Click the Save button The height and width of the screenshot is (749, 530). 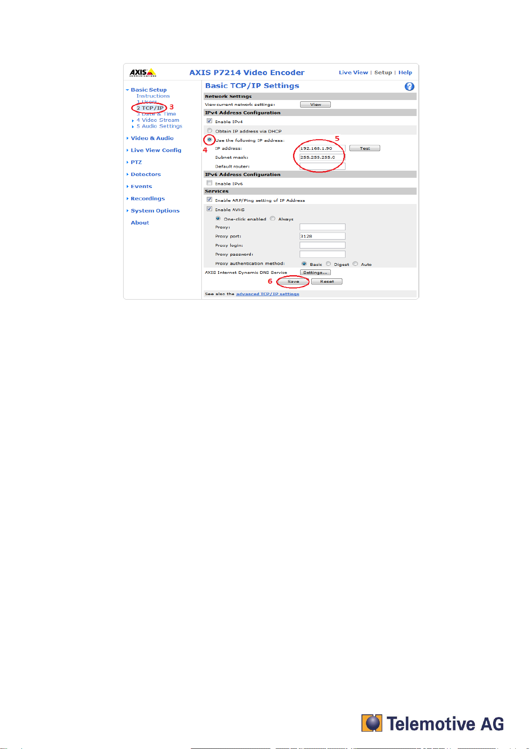293,281
